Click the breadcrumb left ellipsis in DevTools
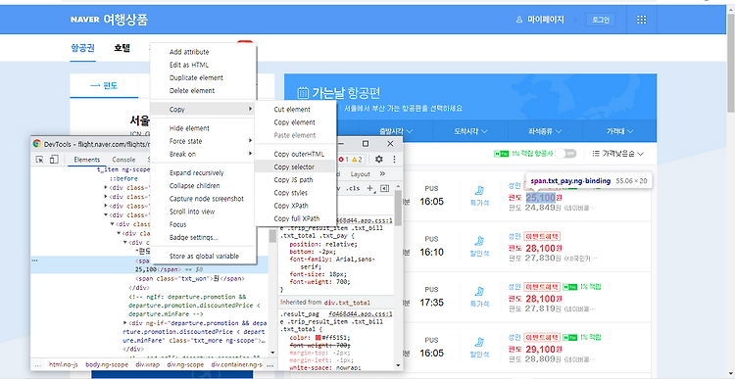The height and width of the screenshot is (379, 735). click(38, 364)
